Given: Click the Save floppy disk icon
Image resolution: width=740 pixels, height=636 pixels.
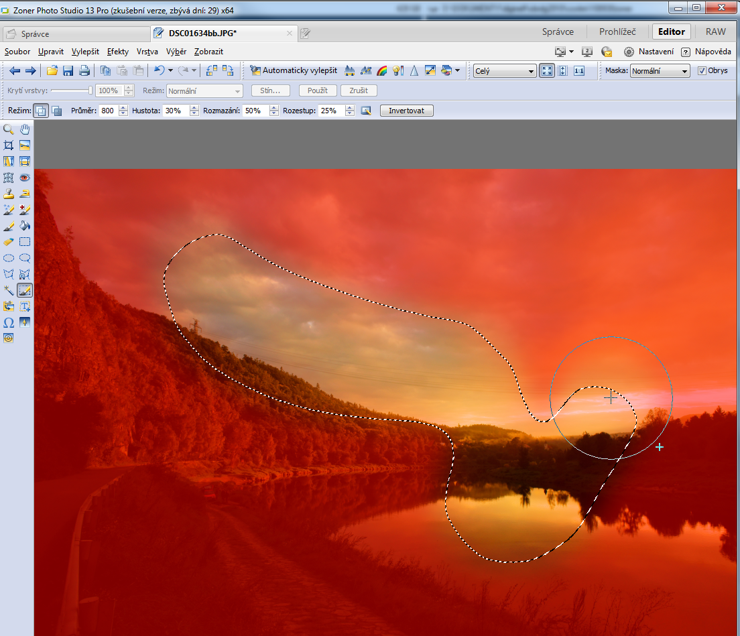Looking at the screenshot, I should click(x=68, y=70).
